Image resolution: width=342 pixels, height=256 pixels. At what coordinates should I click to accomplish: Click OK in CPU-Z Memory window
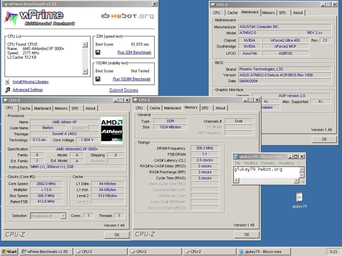click(x=247, y=234)
